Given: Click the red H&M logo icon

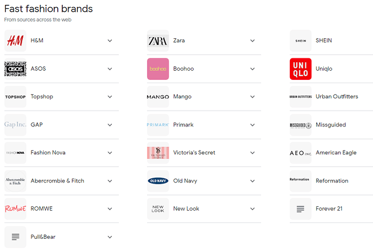Looking at the screenshot, I should 15,40.
